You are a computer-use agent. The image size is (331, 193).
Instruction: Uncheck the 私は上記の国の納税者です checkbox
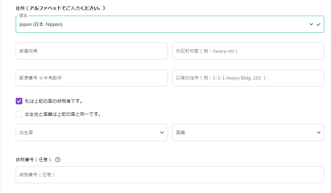click(19, 101)
